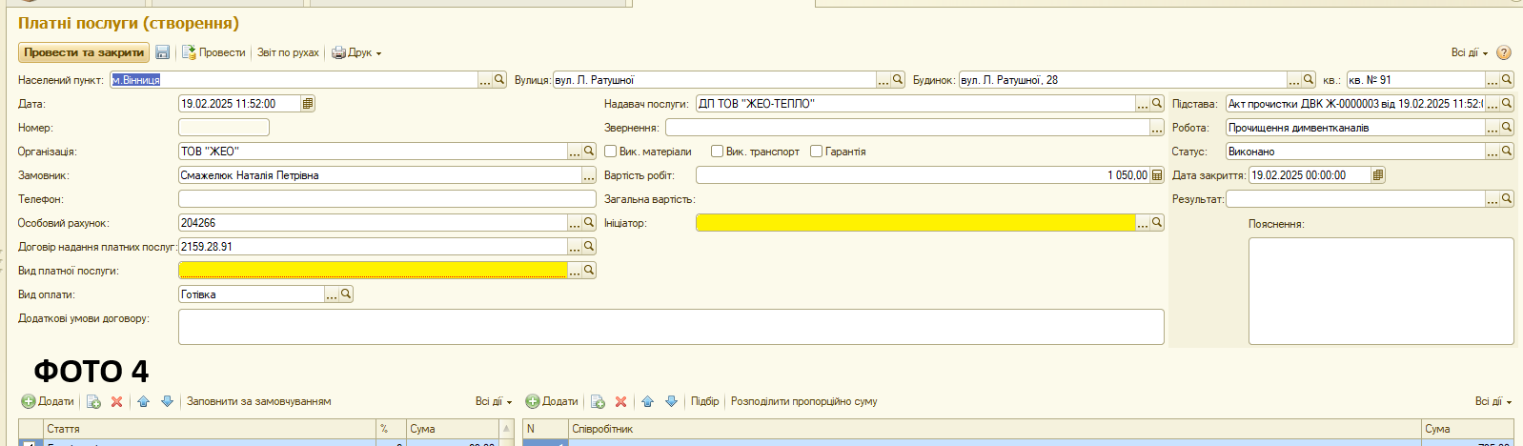Click the save diskette icon in toolbar
This screenshot has height=446, width=1523.
point(162,52)
